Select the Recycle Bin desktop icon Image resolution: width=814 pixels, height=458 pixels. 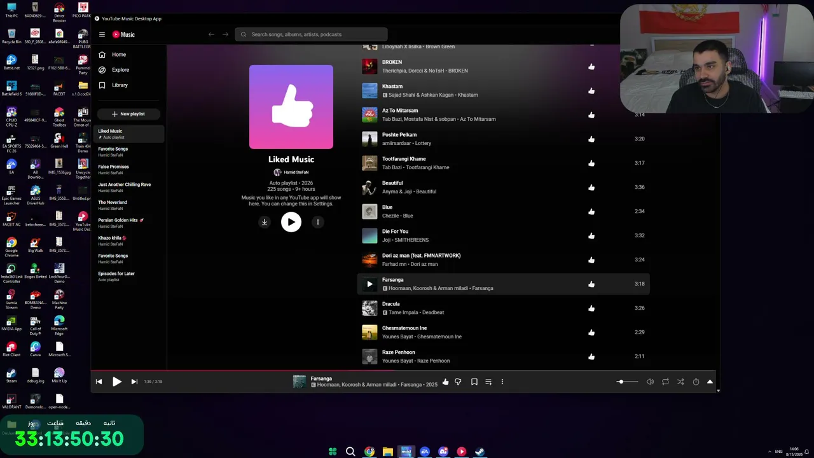coord(11,36)
